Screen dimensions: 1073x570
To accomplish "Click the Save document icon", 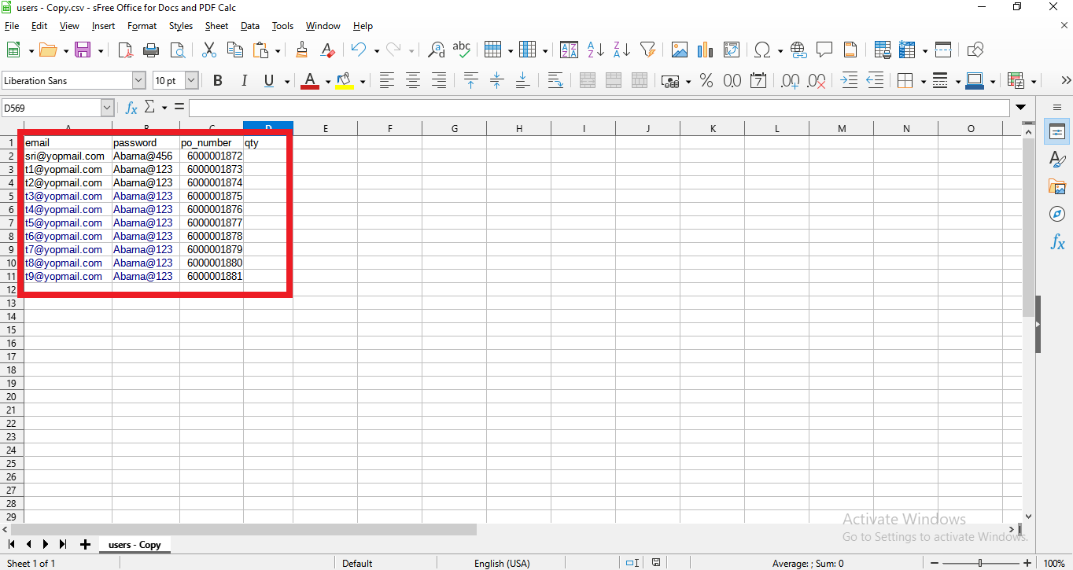I will point(83,50).
